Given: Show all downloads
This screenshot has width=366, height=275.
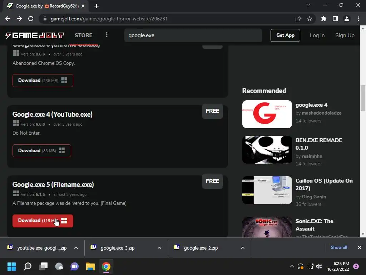Looking at the screenshot, I should tap(339, 247).
